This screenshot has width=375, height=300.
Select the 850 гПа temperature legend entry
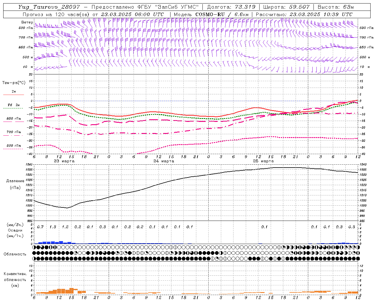click(14, 119)
